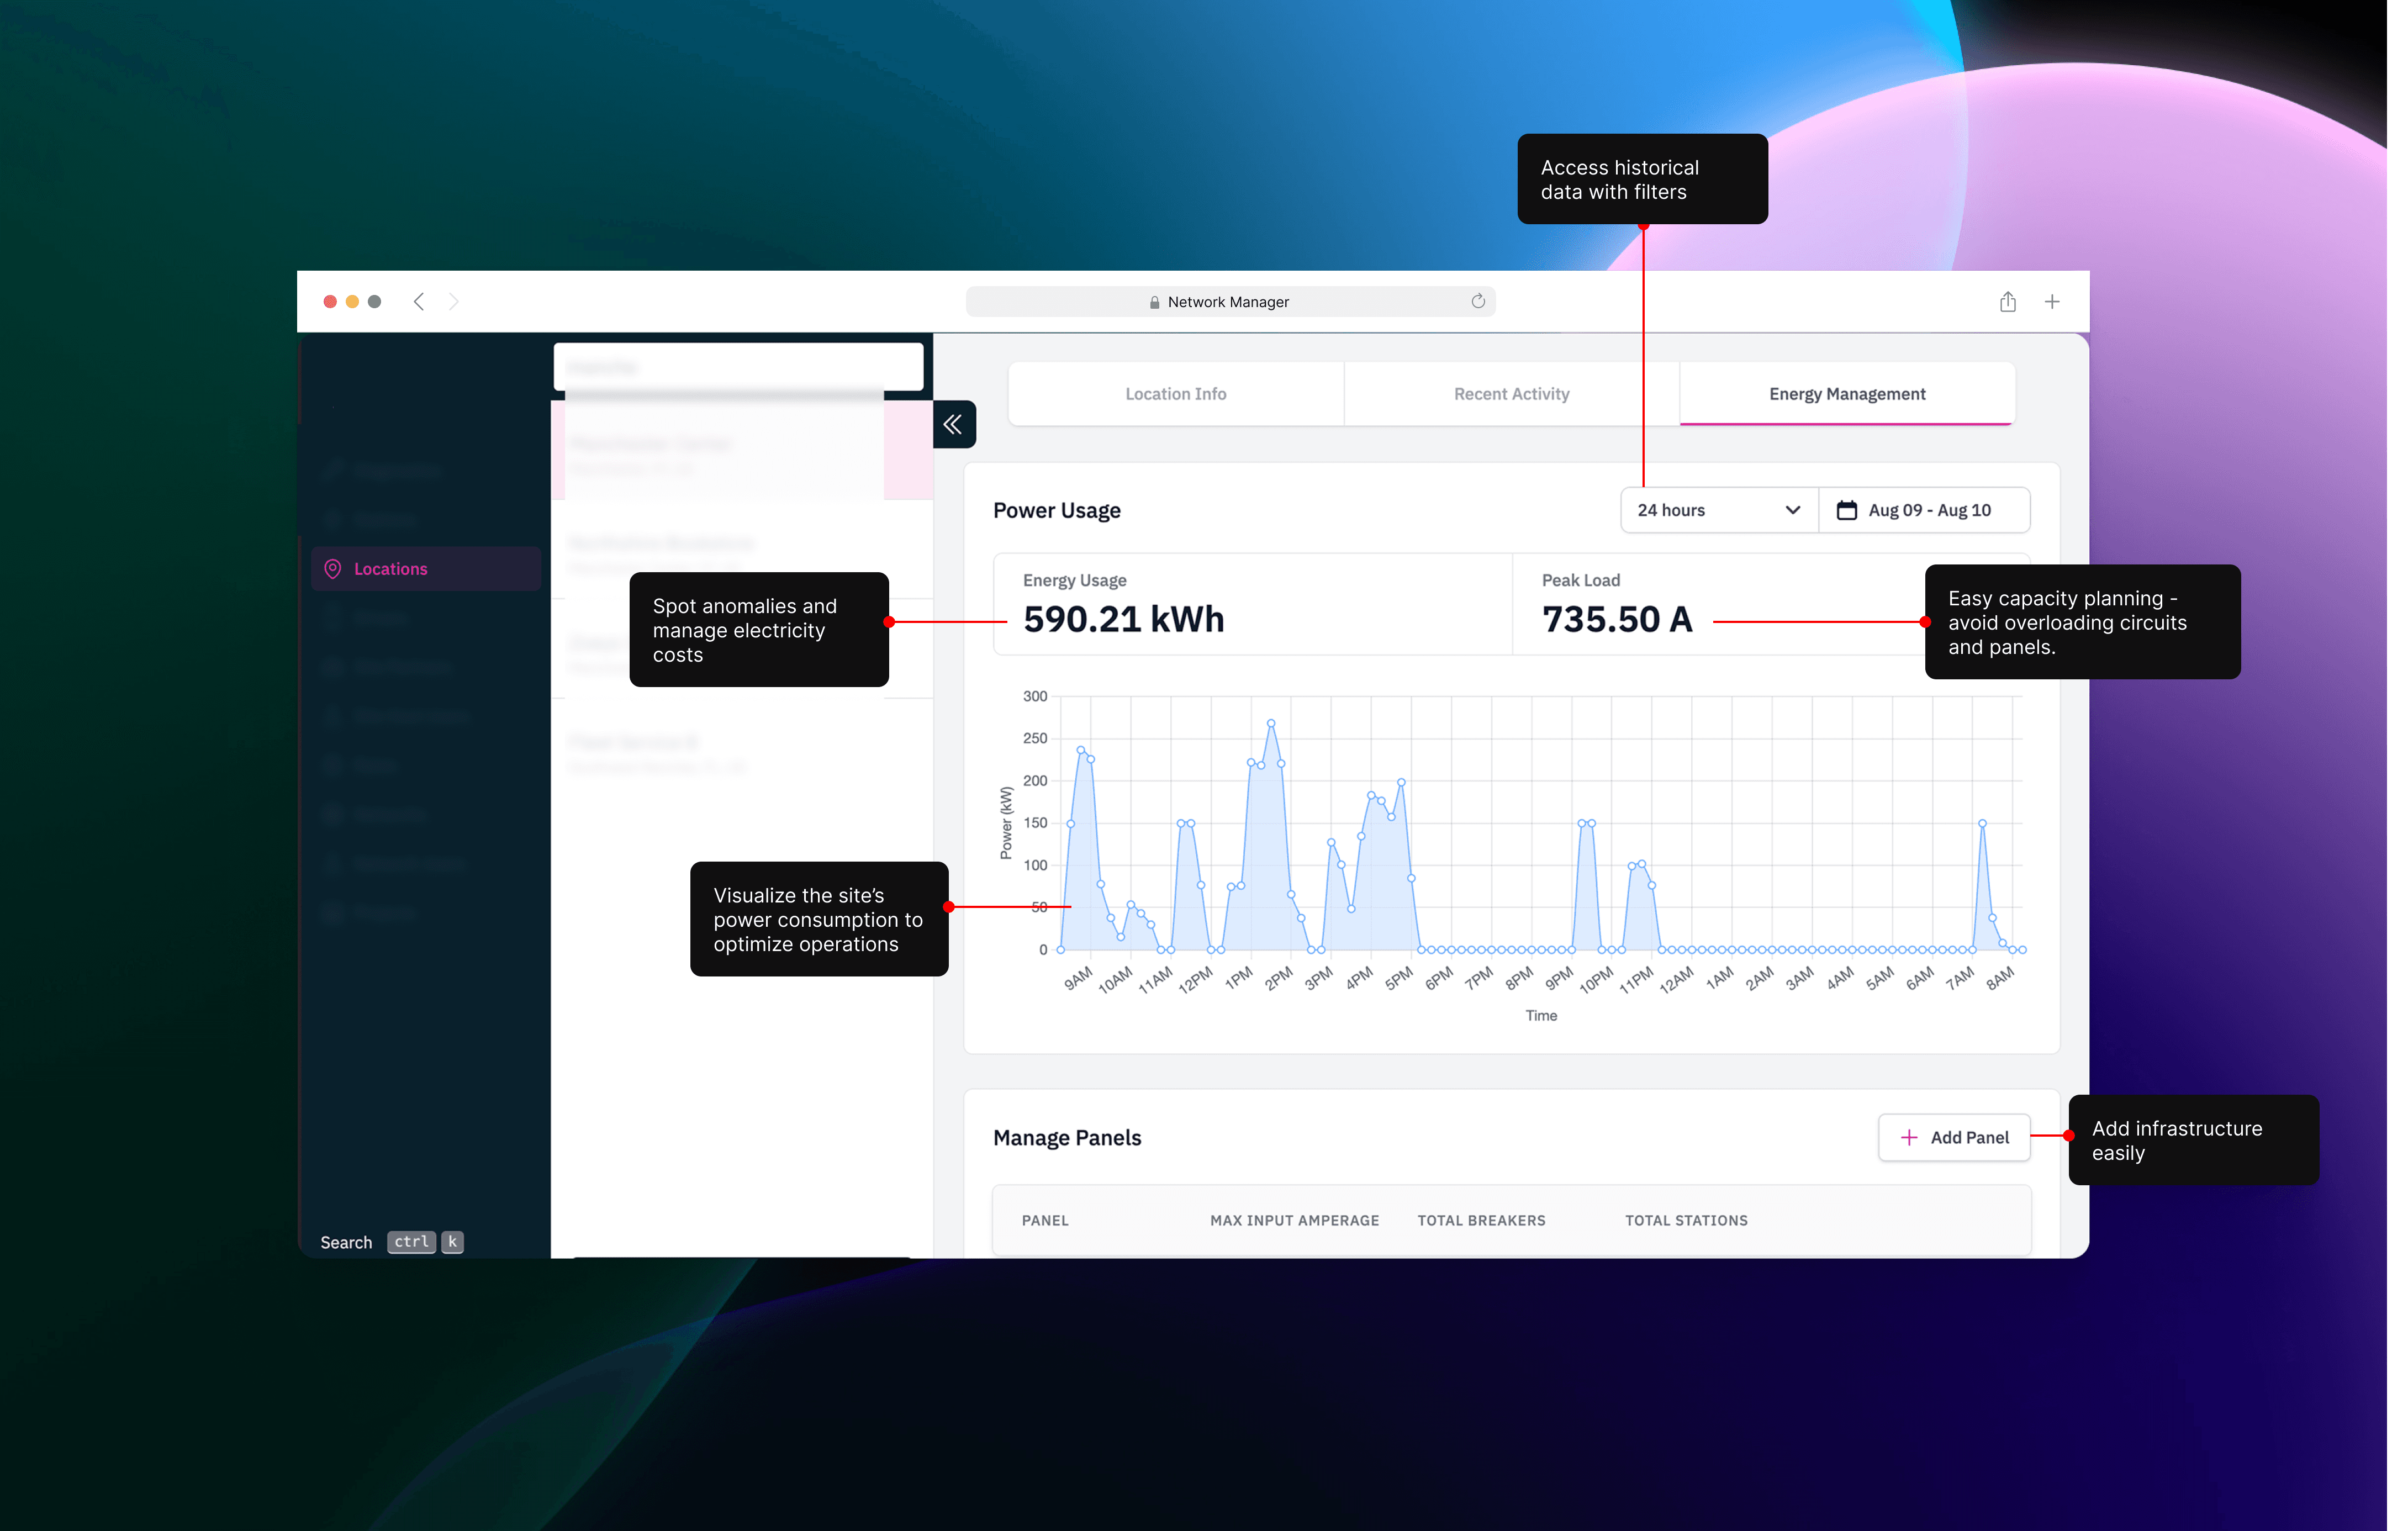Click the browser back arrow
2408x1531 pixels.
(x=419, y=301)
